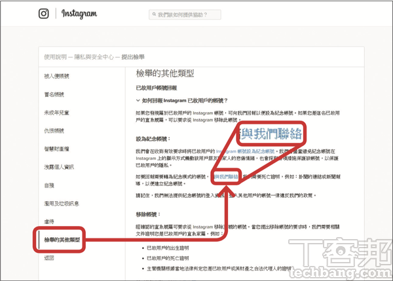393x281 pixels.
Task: Open breadcrumb 使用說明
Action: 56,57
